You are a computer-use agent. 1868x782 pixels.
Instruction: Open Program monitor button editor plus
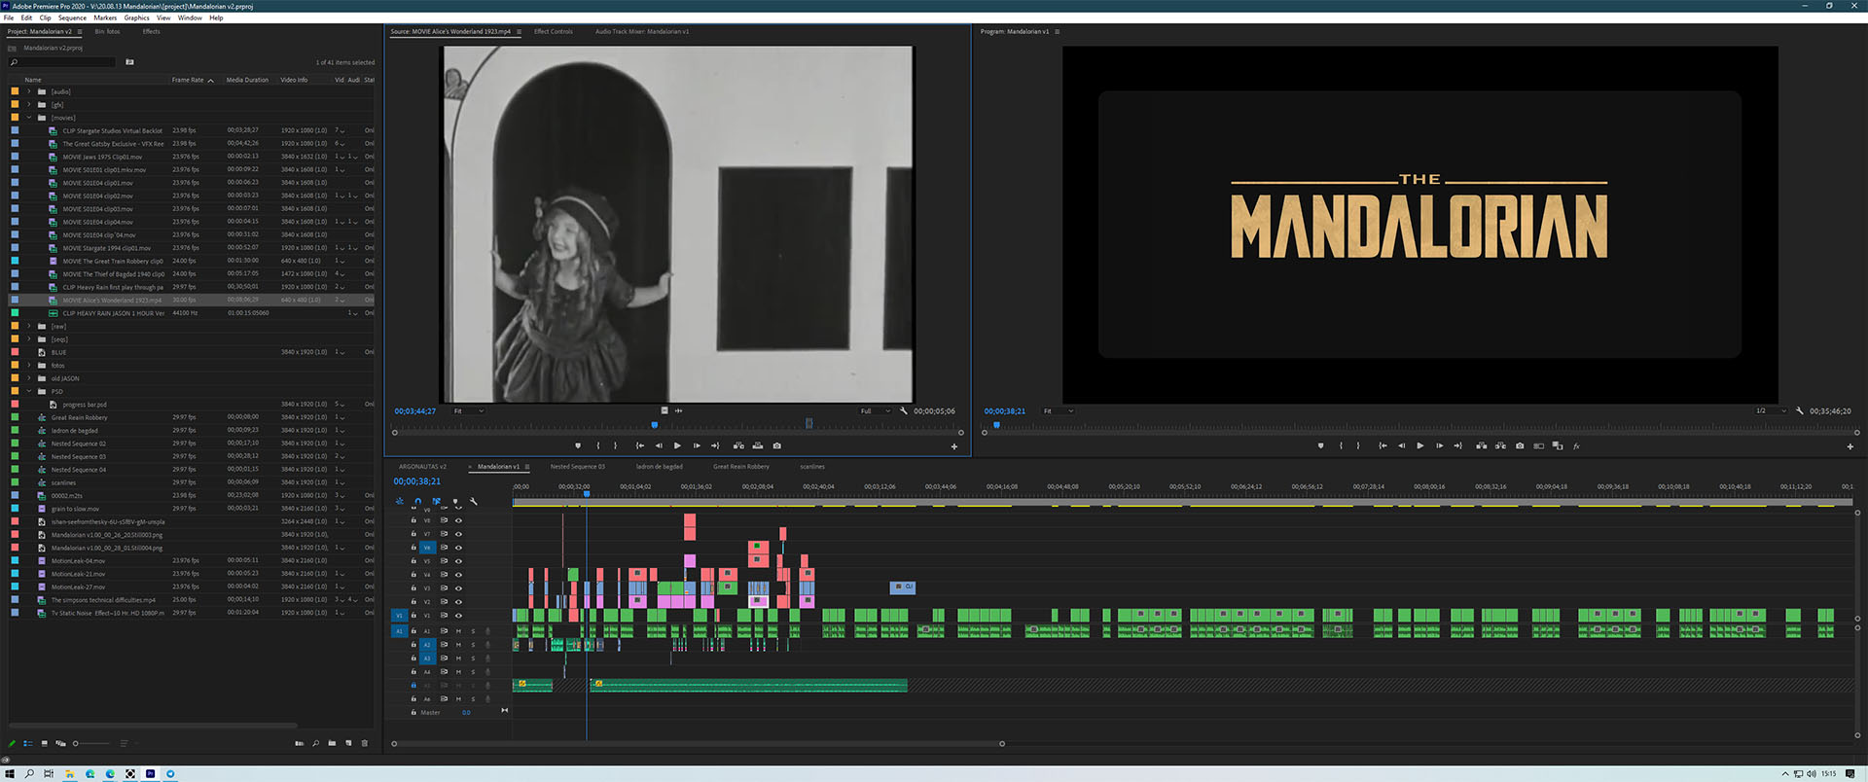(1850, 446)
